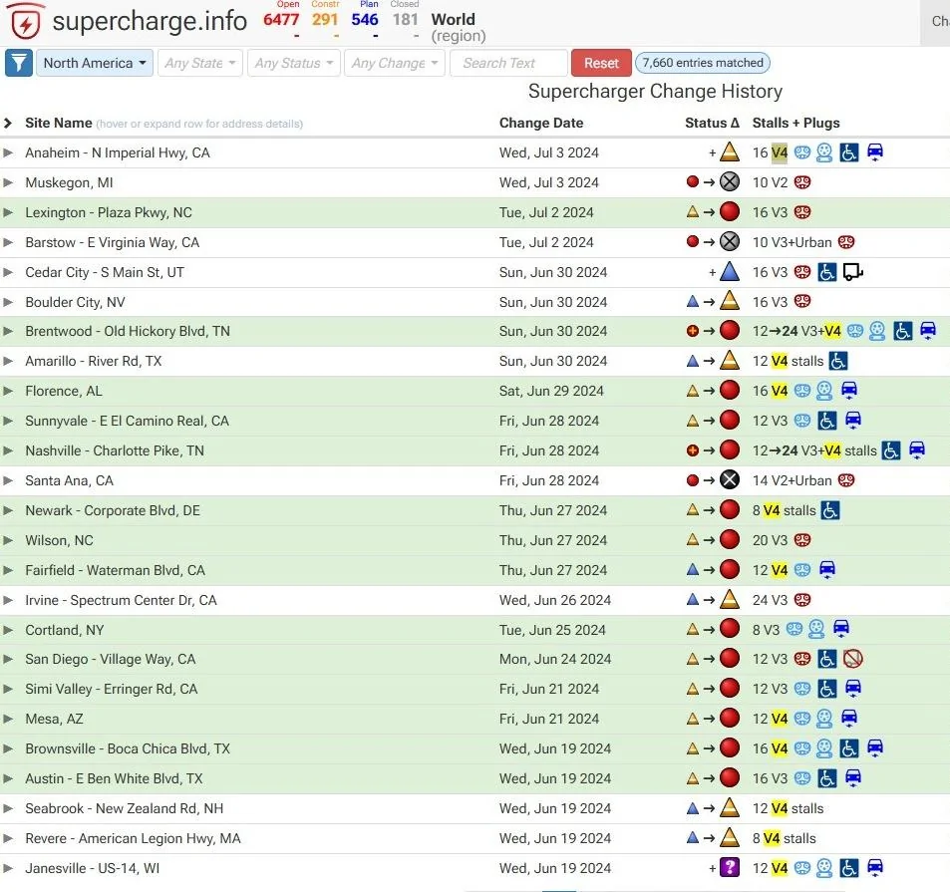The width and height of the screenshot is (950, 892).
Task: Click the expansion red circle icon in Brentwood row
Action: tap(693, 331)
